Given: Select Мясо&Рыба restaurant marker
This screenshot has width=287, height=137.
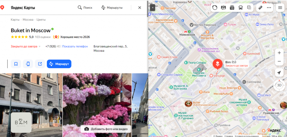Looking at the screenshot, I should coord(223,94).
